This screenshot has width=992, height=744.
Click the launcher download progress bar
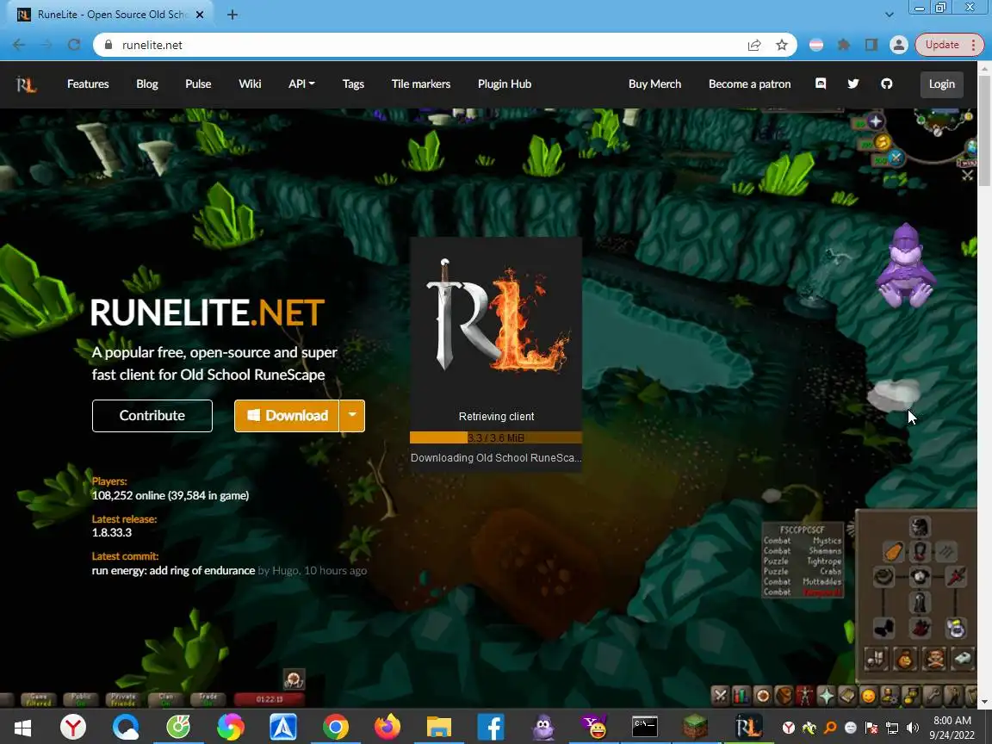pyautogui.click(x=496, y=437)
